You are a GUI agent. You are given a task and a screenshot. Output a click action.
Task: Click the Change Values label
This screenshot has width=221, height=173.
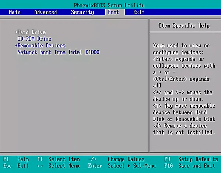point(126,159)
